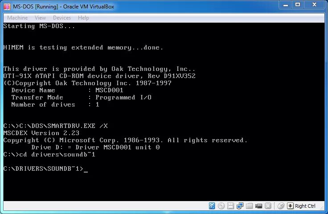Click the keyboard capture arrow icon

click(290, 206)
